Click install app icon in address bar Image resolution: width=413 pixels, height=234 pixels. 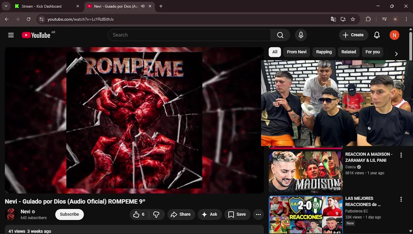(343, 19)
